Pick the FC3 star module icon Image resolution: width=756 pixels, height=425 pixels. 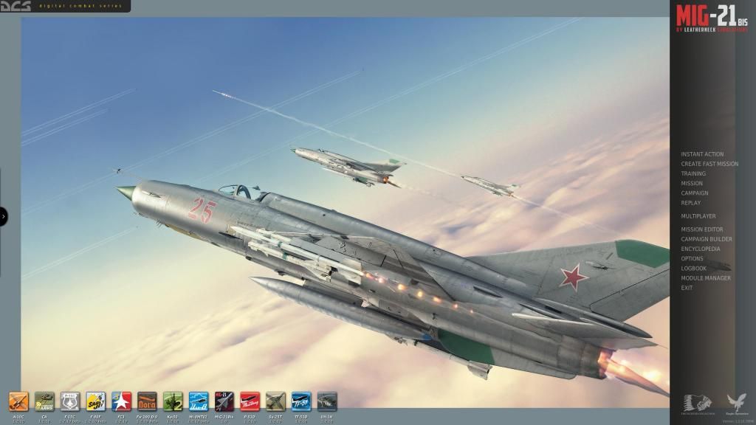[x=122, y=401]
